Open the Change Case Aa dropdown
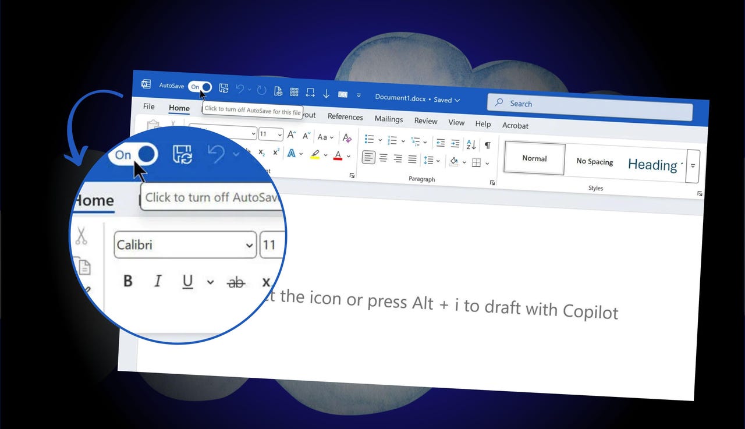The width and height of the screenshot is (745, 429). click(325, 137)
